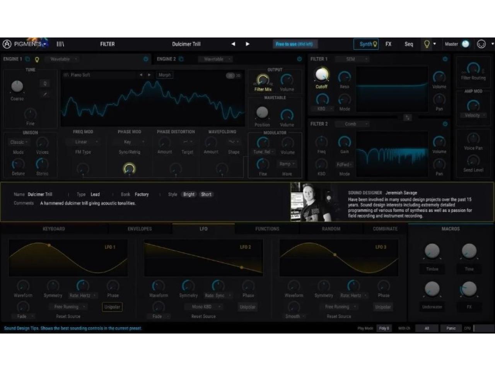Click the Underwater macro knob

tap(432, 289)
